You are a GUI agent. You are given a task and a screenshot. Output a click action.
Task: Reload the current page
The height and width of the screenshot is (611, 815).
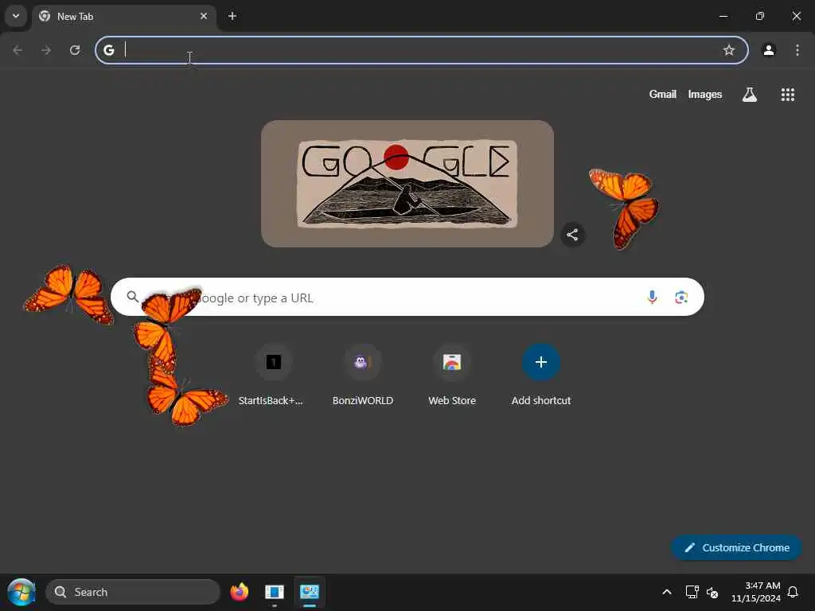[x=75, y=50]
